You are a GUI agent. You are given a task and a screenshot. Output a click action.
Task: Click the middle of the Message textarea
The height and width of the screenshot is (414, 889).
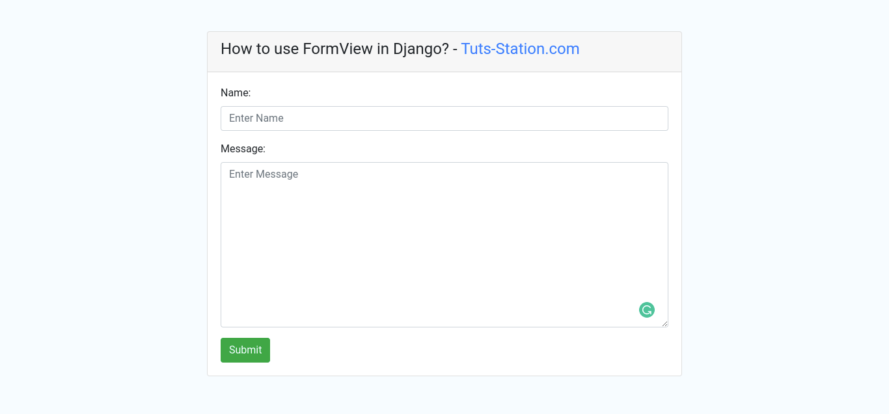pyautogui.click(x=444, y=245)
